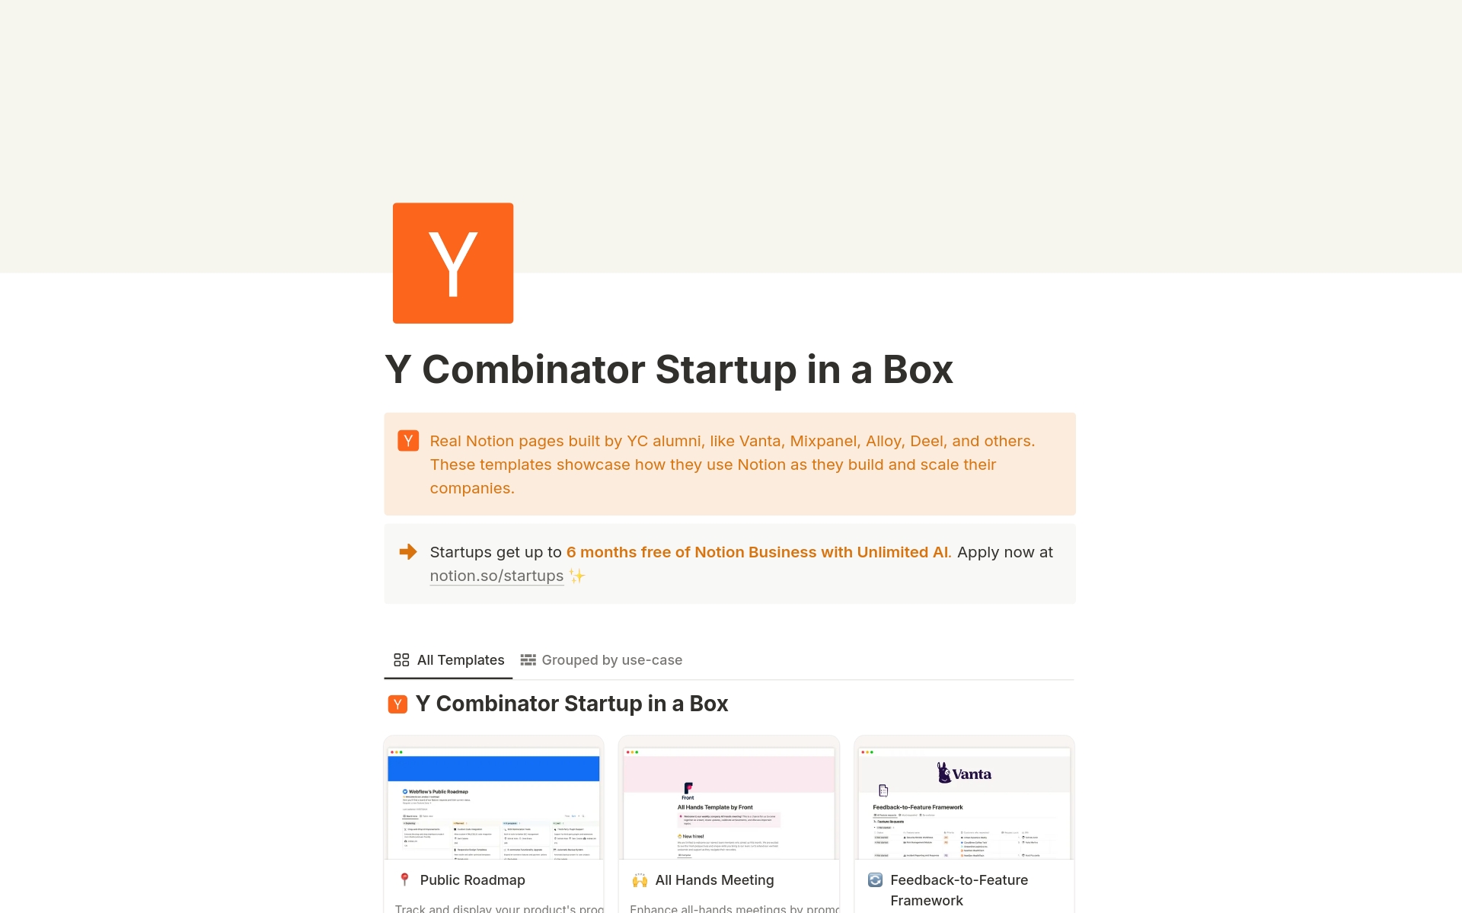This screenshot has width=1462, height=913.
Task: Click the Y Combinator Startup in a Box section heading
Action: click(x=571, y=704)
